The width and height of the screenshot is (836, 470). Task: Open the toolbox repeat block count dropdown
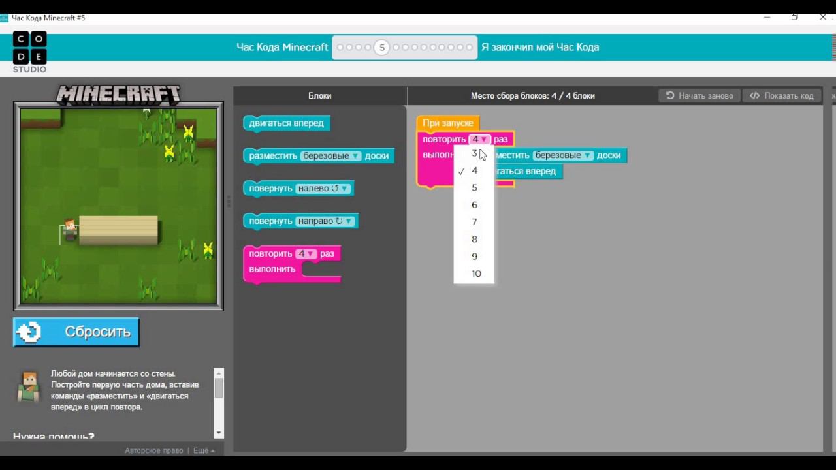coord(306,253)
